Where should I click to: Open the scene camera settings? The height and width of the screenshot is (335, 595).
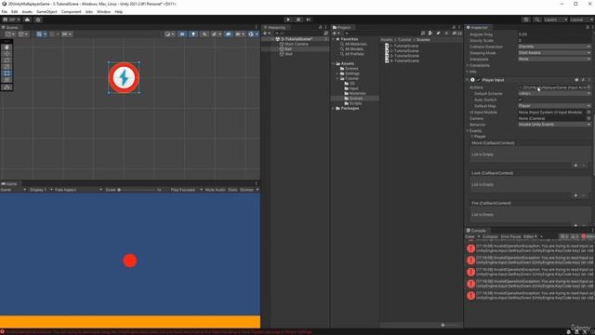point(240,34)
